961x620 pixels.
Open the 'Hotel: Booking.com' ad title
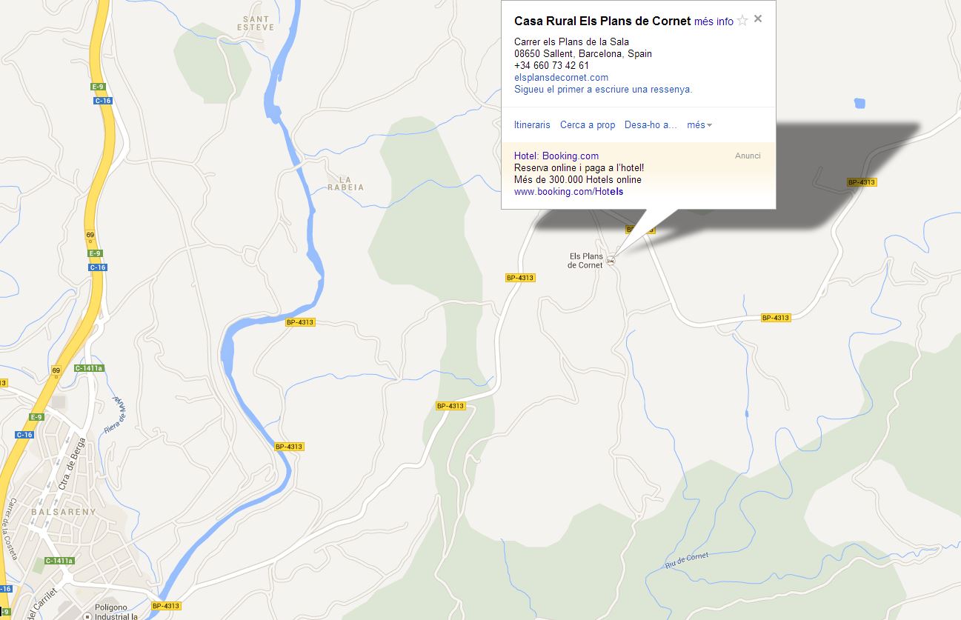[556, 156]
